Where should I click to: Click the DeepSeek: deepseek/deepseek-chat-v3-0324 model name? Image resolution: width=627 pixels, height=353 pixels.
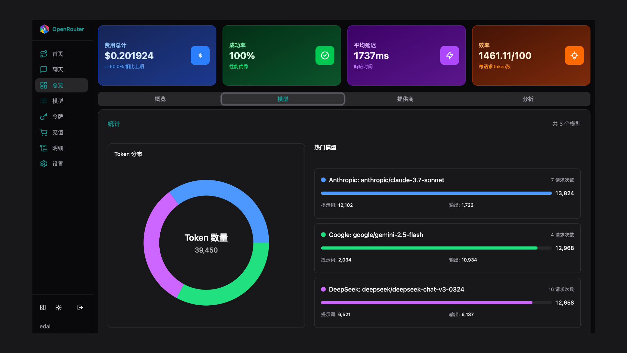(x=396, y=289)
